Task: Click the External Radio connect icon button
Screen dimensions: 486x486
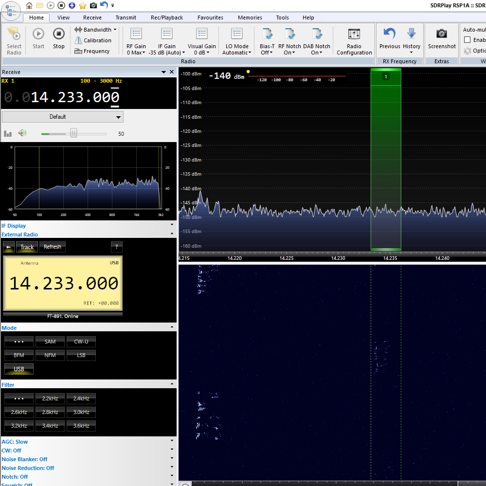Action: [9, 247]
